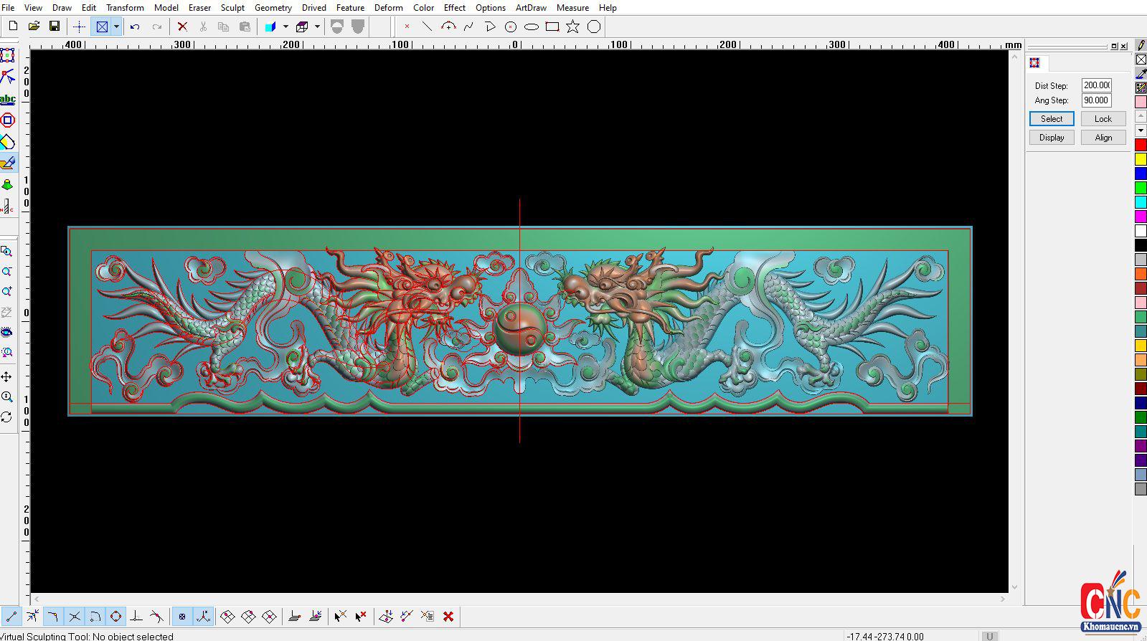Screen dimensions: 1147x641
Task: Select the ellipse drawing tool
Action: [x=531, y=27]
